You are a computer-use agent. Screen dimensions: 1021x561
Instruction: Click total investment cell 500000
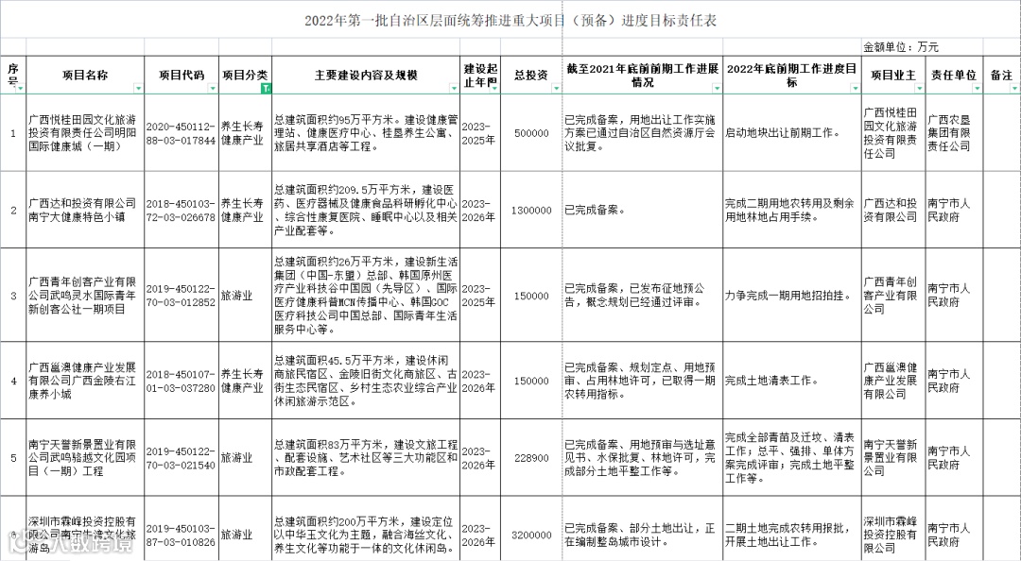point(531,133)
